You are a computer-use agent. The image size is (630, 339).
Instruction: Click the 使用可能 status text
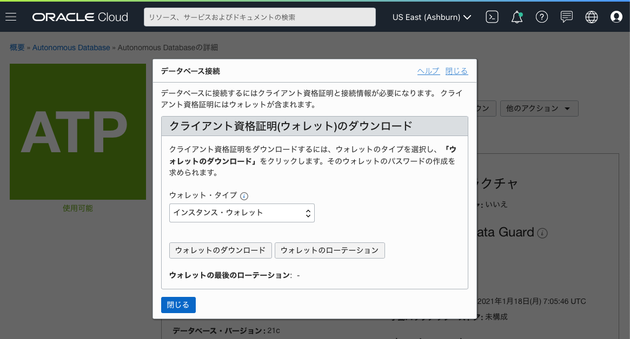pyautogui.click(x=77, y=208)
